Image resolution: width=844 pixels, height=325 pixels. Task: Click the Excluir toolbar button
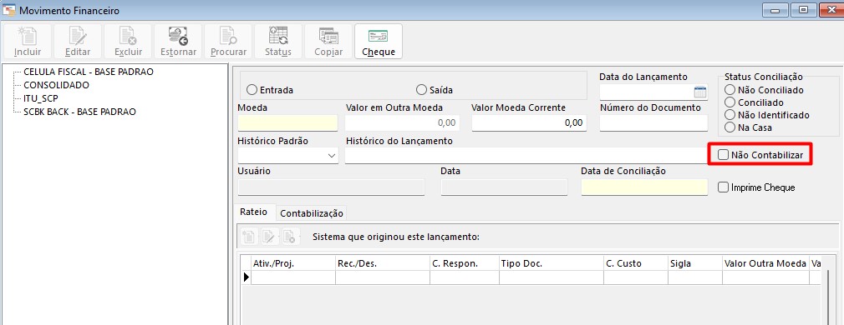(128, 42)
